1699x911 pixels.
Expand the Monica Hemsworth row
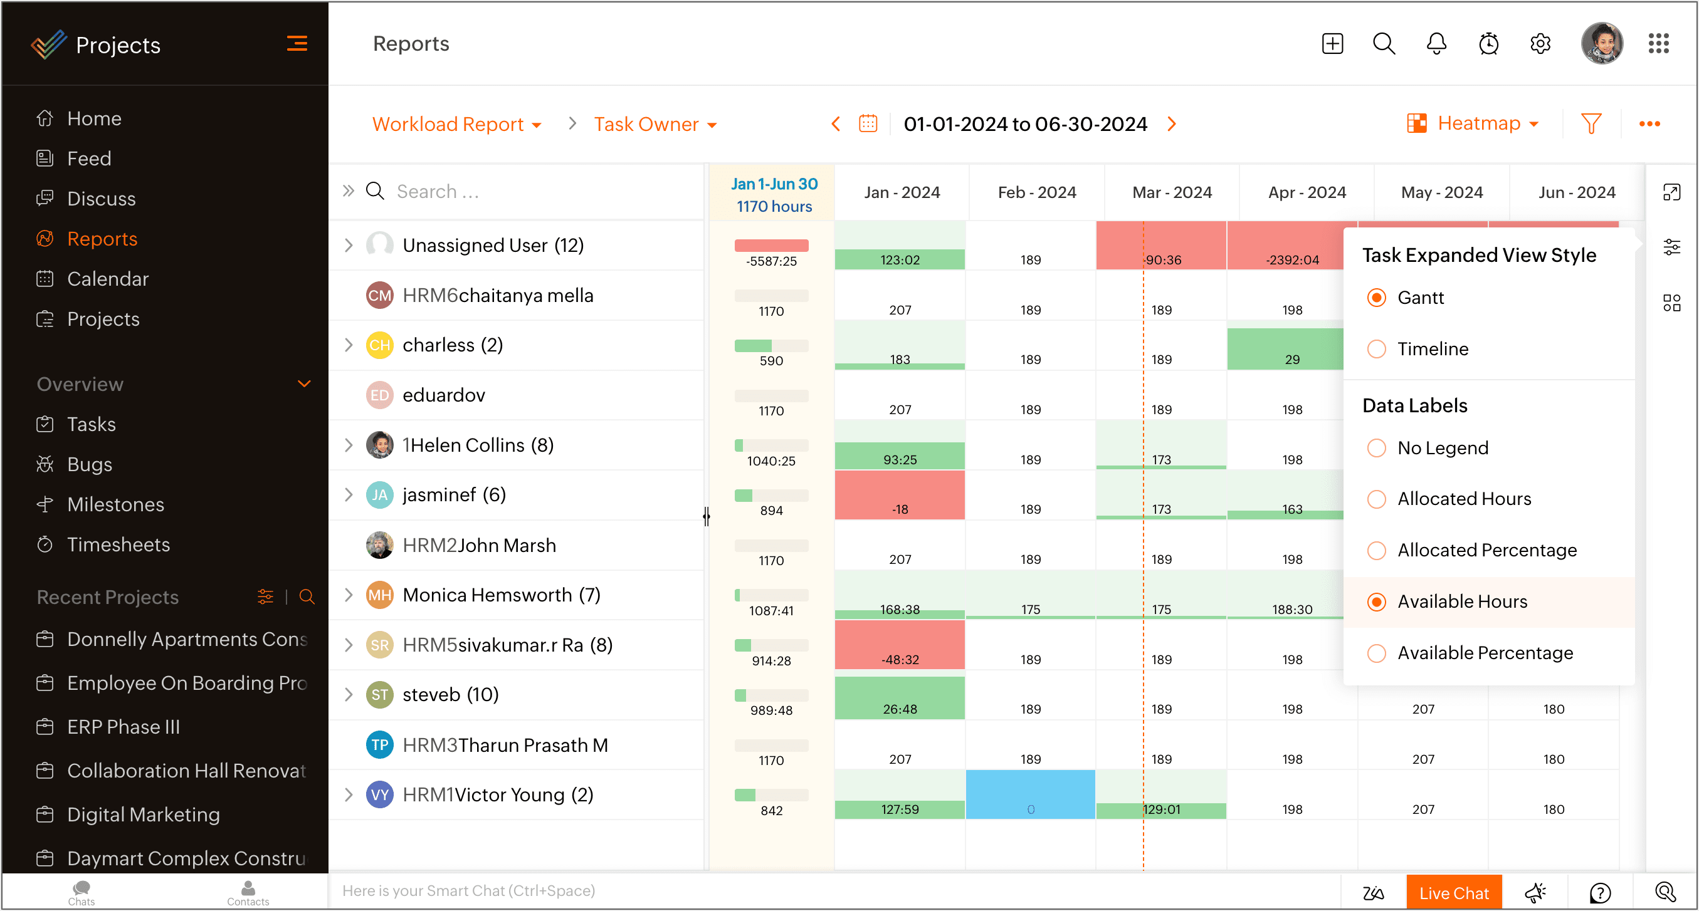pos(349,595)
